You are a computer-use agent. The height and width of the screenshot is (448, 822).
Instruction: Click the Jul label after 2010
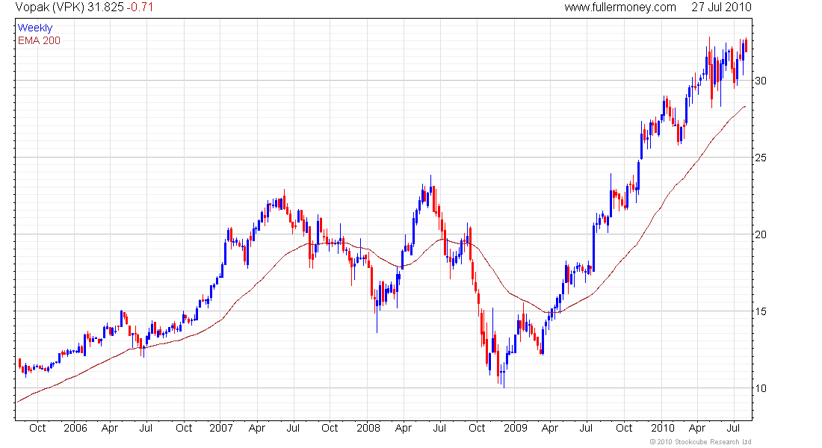[733, 428]
